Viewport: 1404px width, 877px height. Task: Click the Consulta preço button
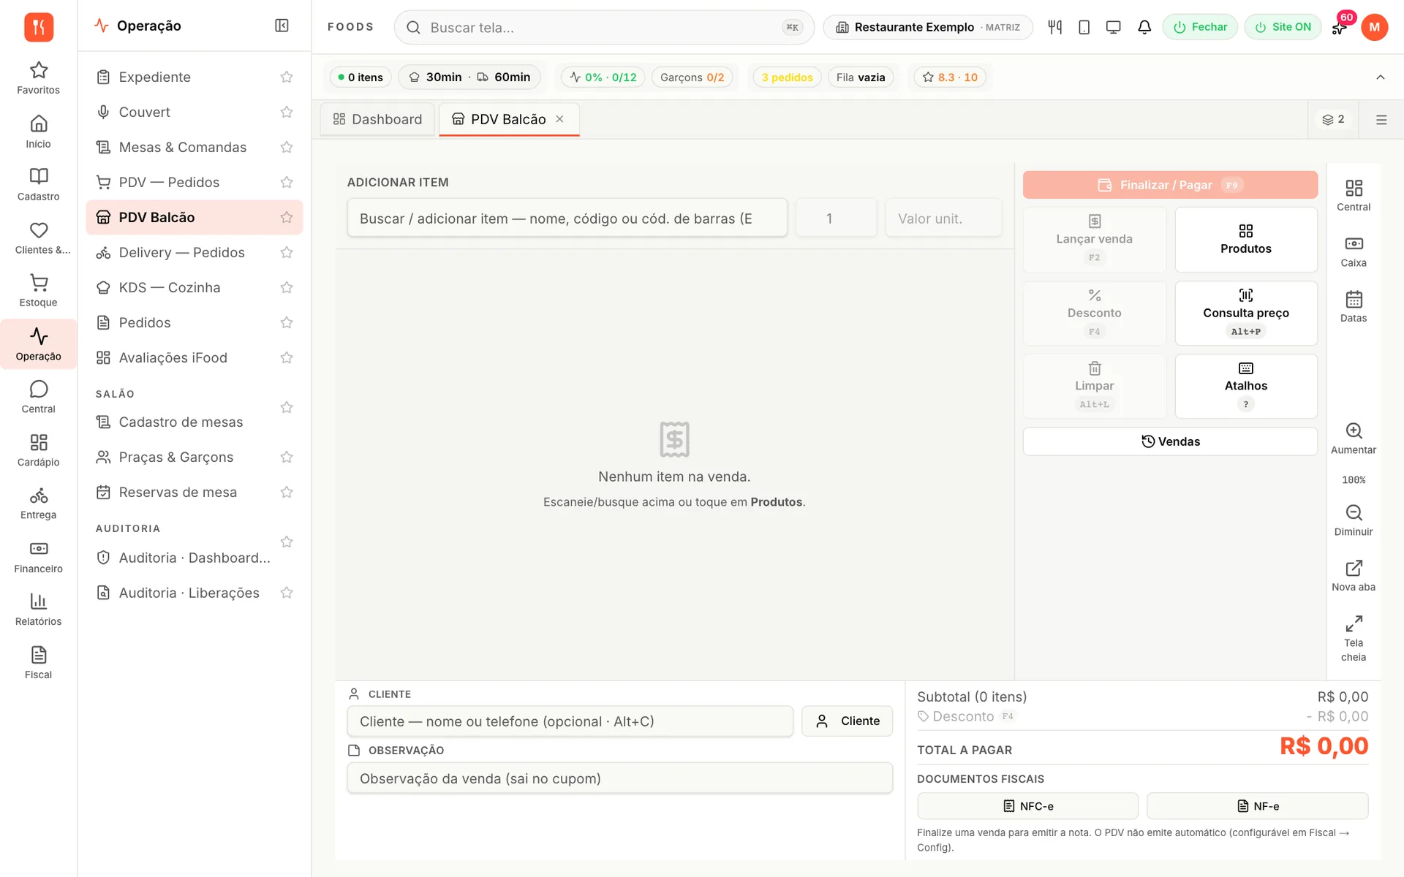pyautogui.click(x=1245, y=313)
